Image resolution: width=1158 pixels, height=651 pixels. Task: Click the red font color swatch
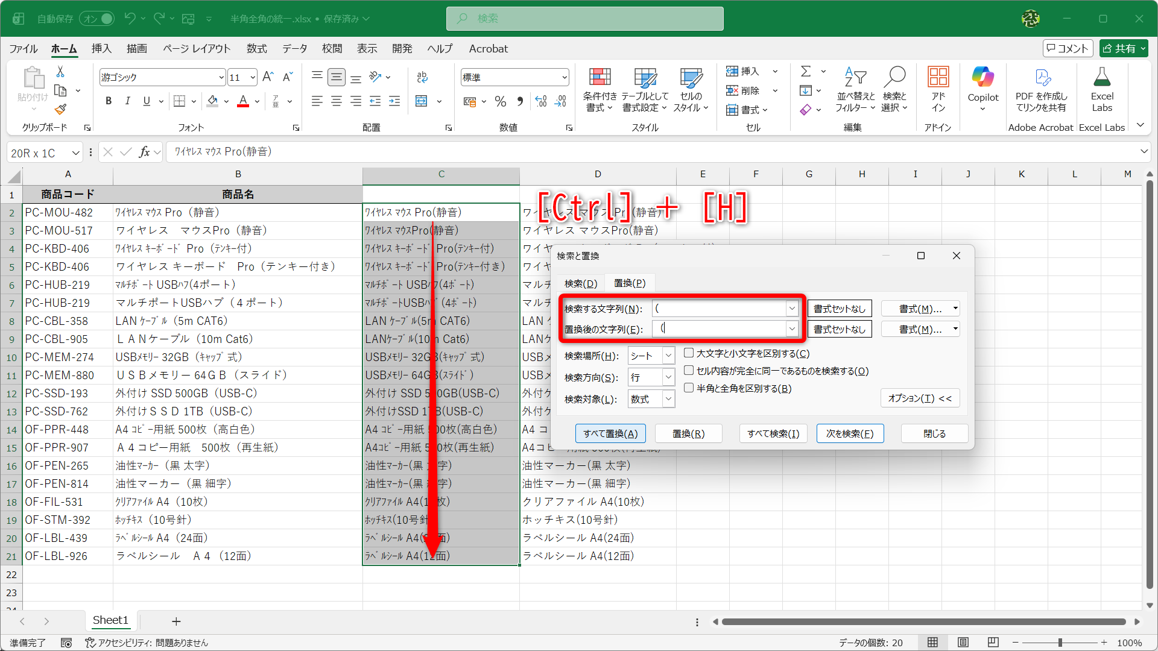point(243,106)
